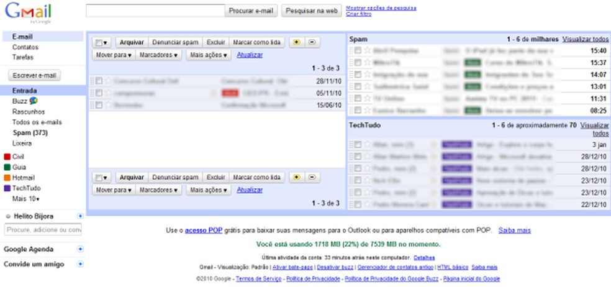Open the bottom select-all checkbox dropdown
The height and width of the screenshot is (287, 611).
[102, 177]
